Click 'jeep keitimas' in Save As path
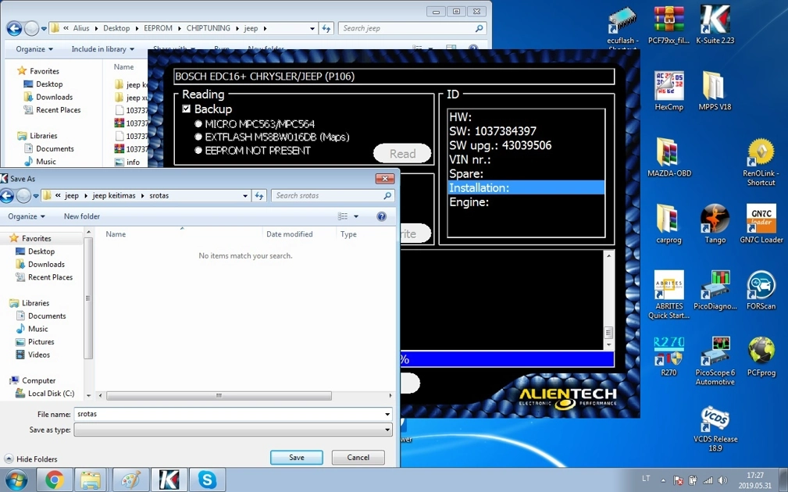This screenshot has width=788, height=492. (113, 195)
